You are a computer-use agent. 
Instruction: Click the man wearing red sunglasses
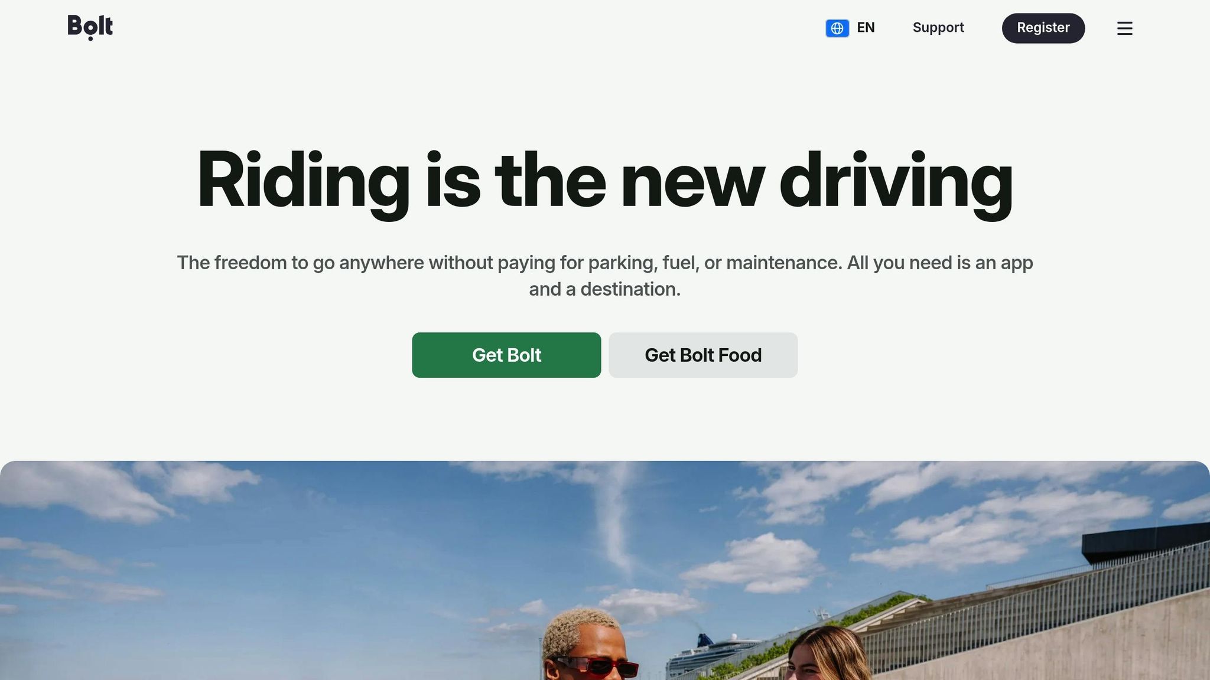point(587,646)
